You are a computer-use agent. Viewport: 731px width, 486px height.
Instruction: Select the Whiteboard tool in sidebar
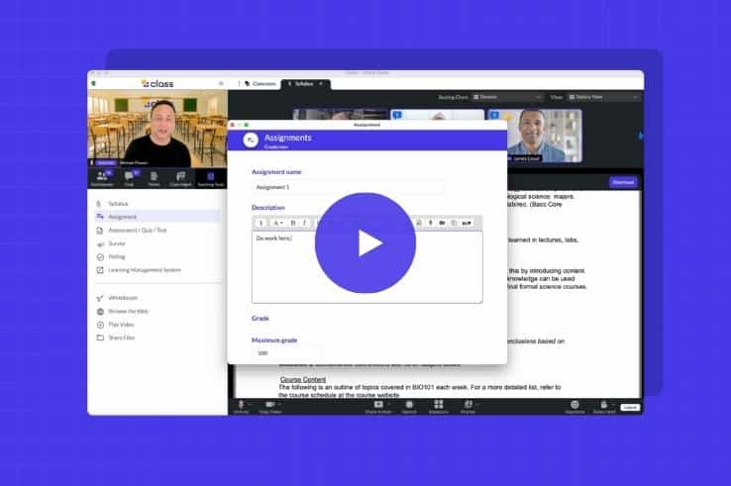click(x=122, y=297)
